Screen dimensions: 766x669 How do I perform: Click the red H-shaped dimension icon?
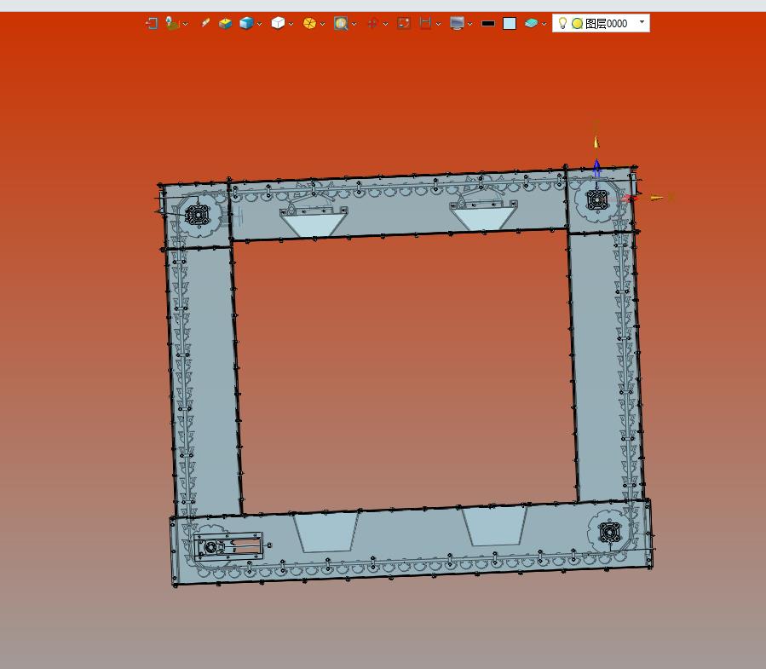pos(425,24)
